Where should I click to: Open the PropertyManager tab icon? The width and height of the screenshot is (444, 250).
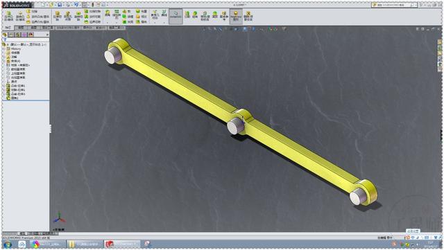coord(11,35)
